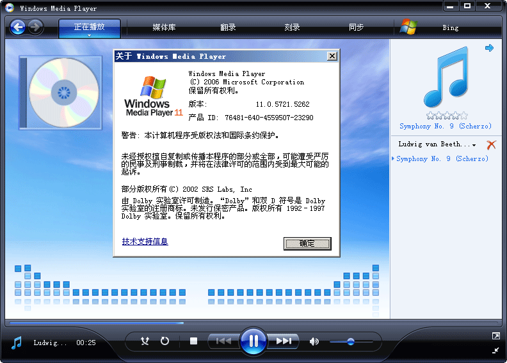Toggle repeat mode
Image resolution: width=507 pixels, height=363 pixels.
(165, 341)
